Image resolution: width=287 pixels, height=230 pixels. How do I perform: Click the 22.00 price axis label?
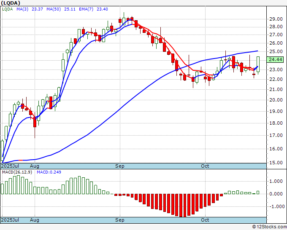pyautogui.click(x=276, y=79)
